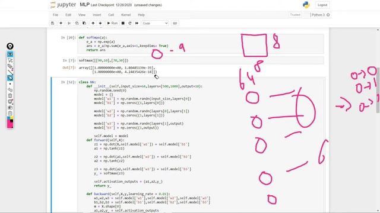Click the lightbulb icon atop annotation toolbar

point(10,46)
